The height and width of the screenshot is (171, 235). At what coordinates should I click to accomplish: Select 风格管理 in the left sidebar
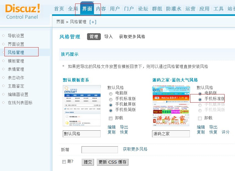[x=16, y=52]
